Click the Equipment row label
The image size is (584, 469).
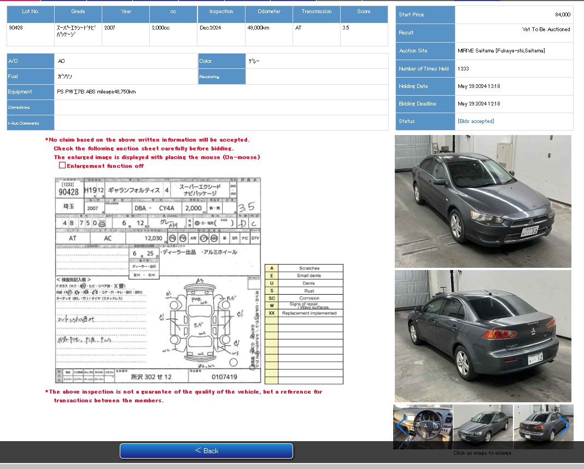20,92
